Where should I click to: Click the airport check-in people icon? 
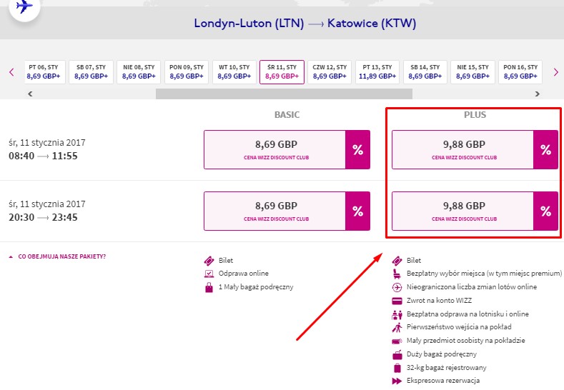point(397,314)
